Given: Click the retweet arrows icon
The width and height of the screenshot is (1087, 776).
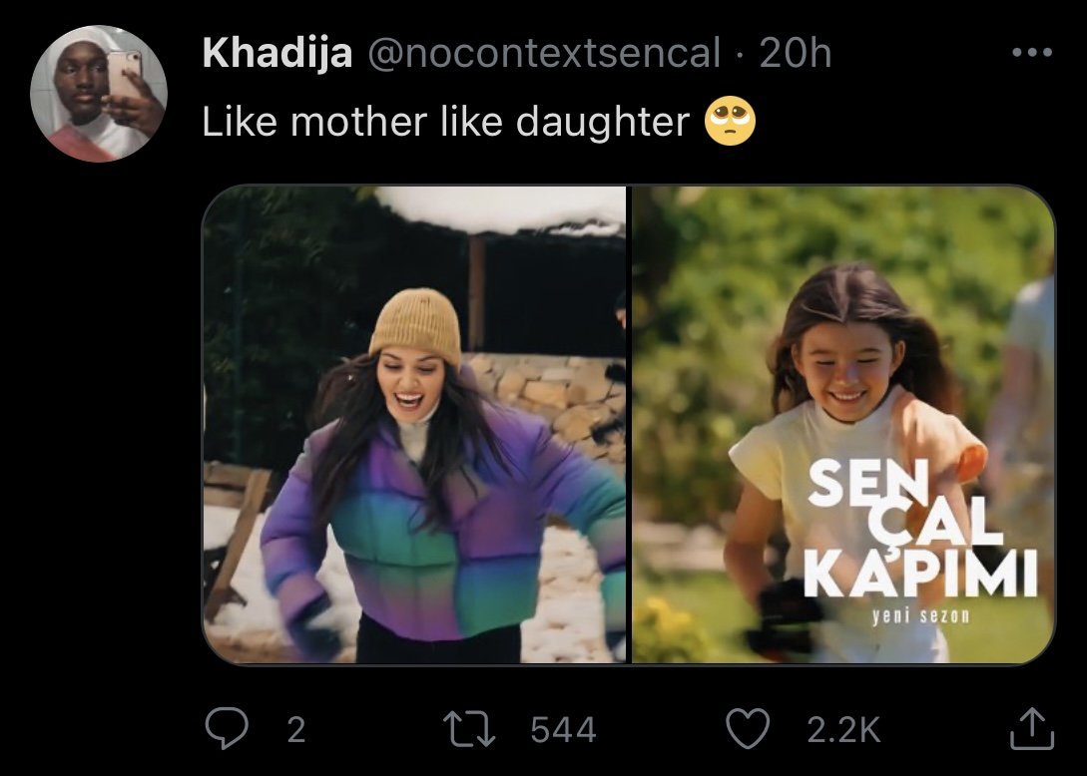Looking at the screenshot, I should click(469, 730).
